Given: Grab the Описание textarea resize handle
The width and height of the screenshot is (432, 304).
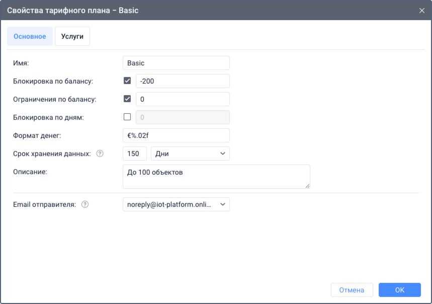Looking at the screenshot, I should pyautogui.click(x=307, y=186).
